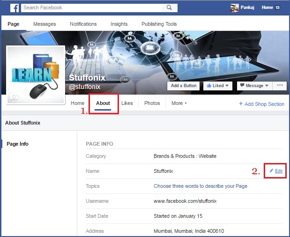Click the search magnifier button

(x=169, y=7)
